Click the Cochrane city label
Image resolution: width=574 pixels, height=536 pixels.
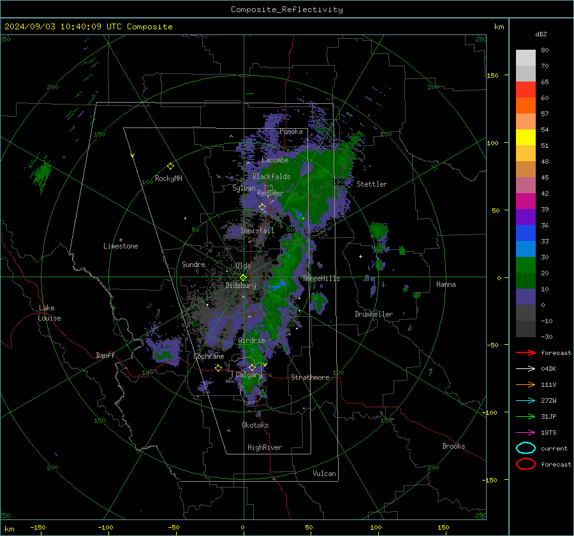tap(209, 356)
